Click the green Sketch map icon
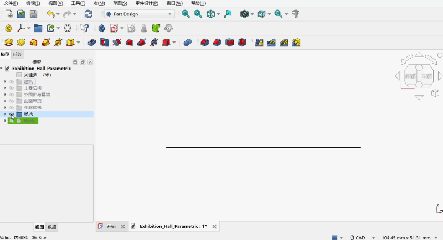 (x=156, y=28)
